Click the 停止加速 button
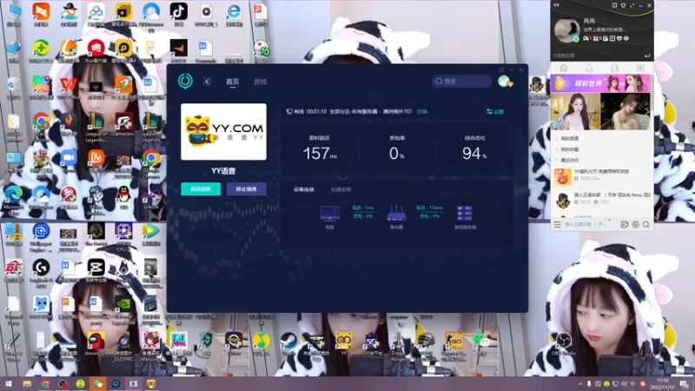695x391 pixels. pyautogui.click(x=247, y=189)
